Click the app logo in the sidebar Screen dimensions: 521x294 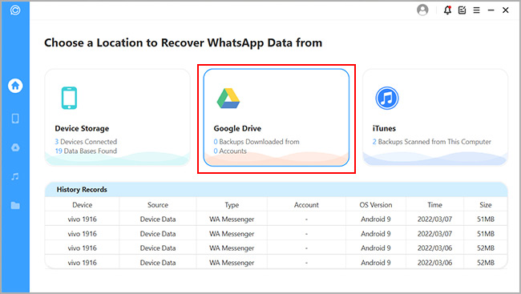pos(15,10)
